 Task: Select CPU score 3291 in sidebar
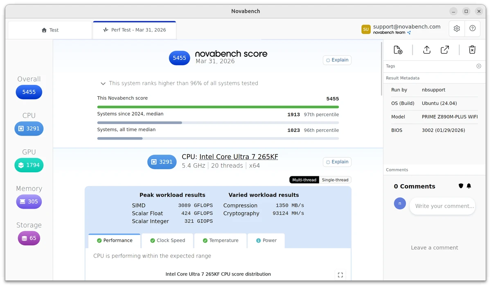(29, 129)
